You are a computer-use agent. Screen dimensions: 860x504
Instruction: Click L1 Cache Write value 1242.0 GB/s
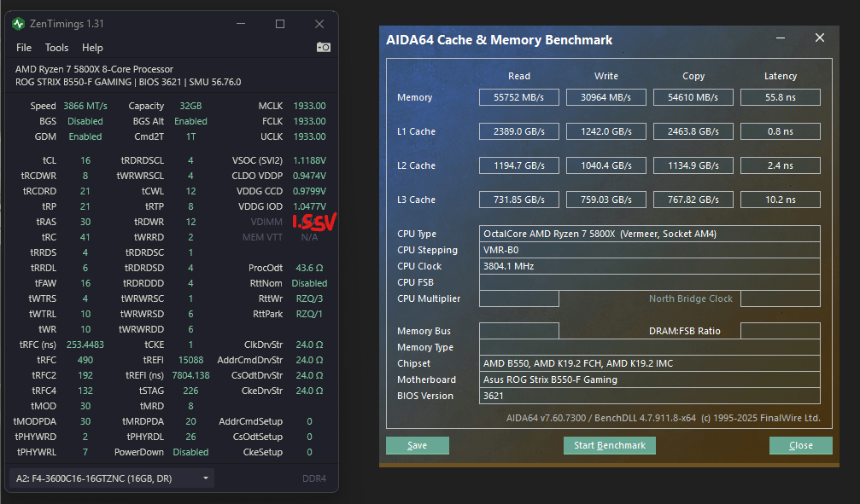(606, 131)
